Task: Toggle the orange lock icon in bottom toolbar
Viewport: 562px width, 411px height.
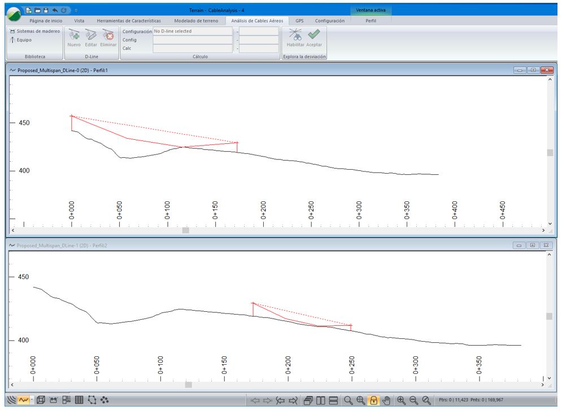Action: [373, 400]
